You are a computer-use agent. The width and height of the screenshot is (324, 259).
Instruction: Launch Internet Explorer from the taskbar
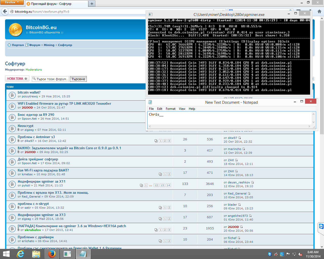click(x=21, y=254)
